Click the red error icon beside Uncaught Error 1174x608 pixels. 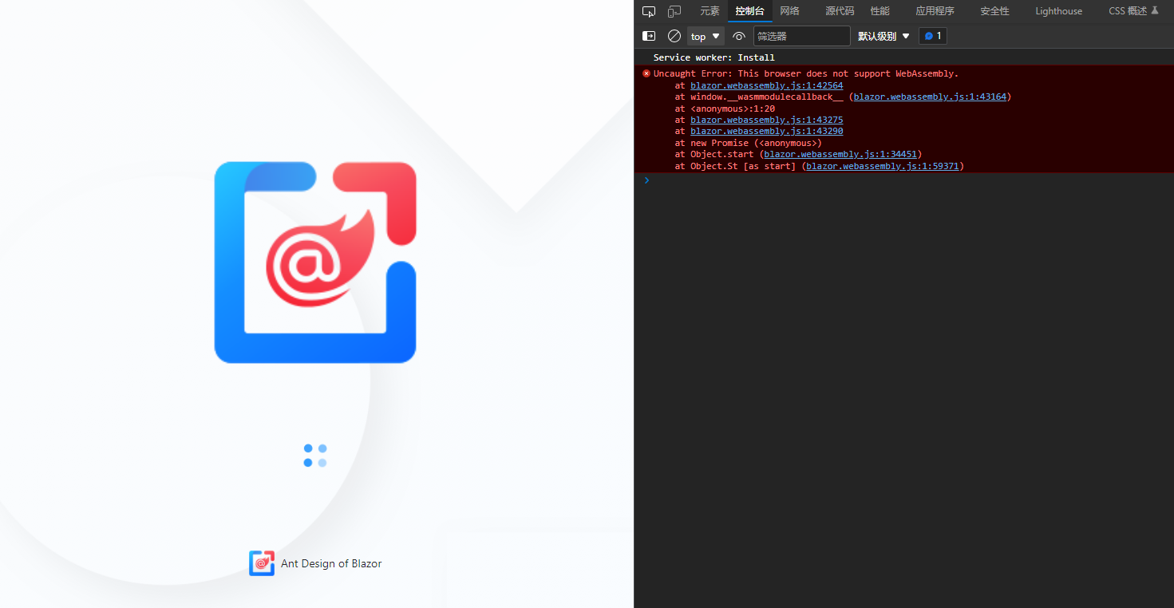tap(646, 73)
